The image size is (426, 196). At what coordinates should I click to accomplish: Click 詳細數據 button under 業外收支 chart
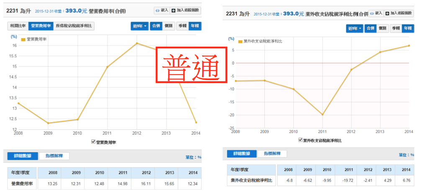click(x=241, y=153)
